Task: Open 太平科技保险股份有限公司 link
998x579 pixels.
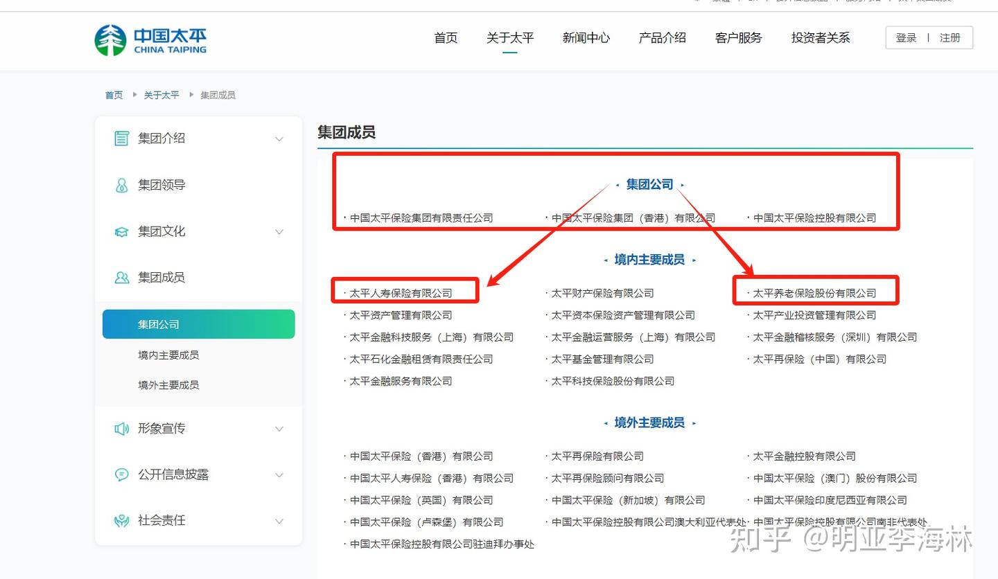Action: pyautogui.click(x=613, y=381)
